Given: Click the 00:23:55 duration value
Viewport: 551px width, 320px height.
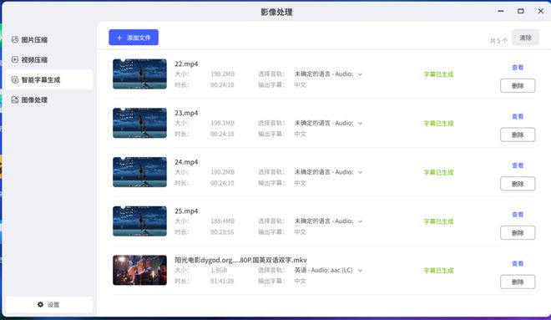Looking at the screenshot, I should click(222, 232).
